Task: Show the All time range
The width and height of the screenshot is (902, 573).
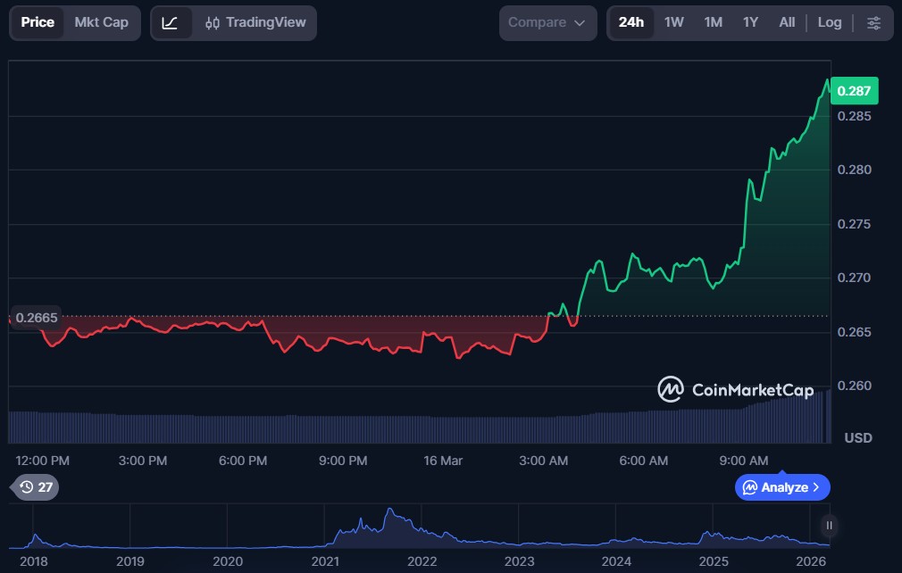Action: click(786, 23)
